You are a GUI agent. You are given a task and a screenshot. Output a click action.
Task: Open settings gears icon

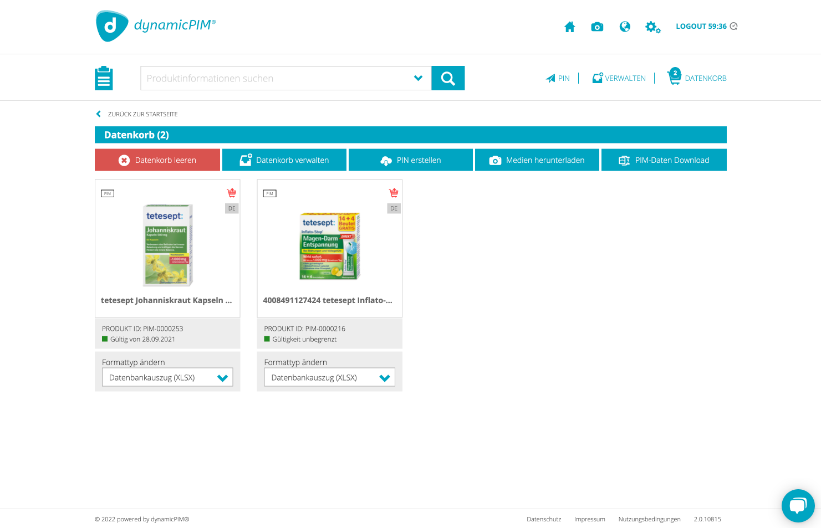pos(652,27)
